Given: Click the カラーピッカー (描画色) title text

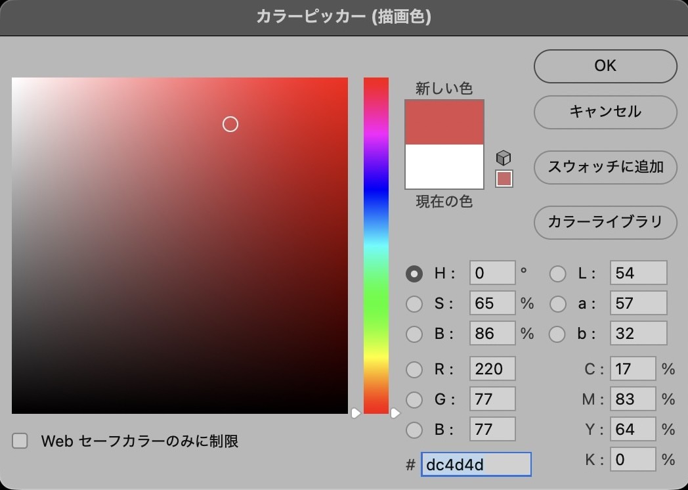Looking at the screenshot, I should coord(343,16).
